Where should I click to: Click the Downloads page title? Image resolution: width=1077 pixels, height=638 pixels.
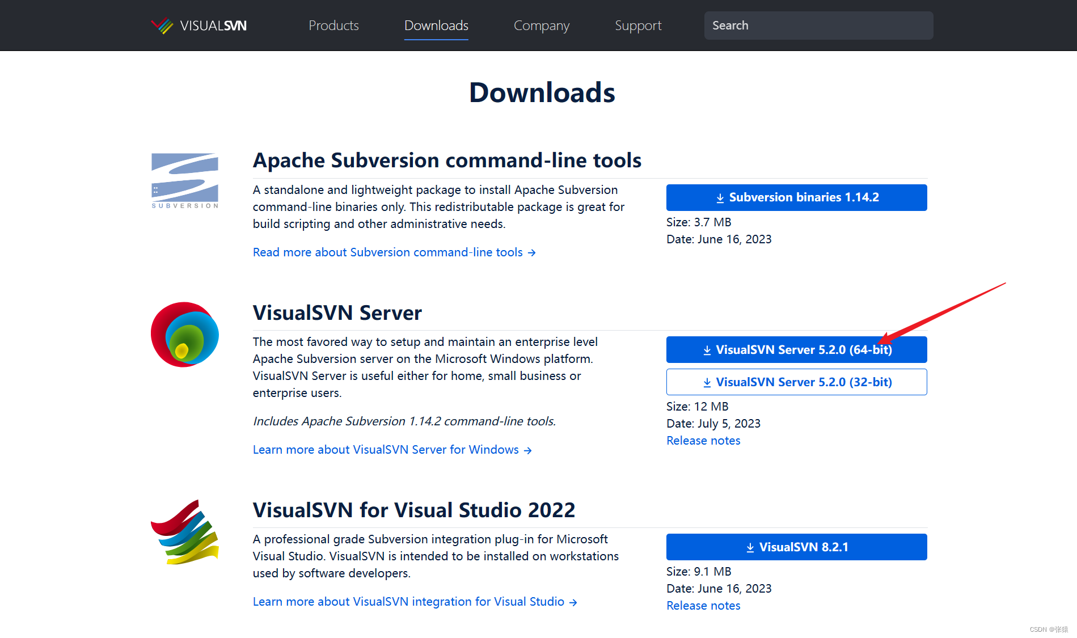(x=542, y=92)
